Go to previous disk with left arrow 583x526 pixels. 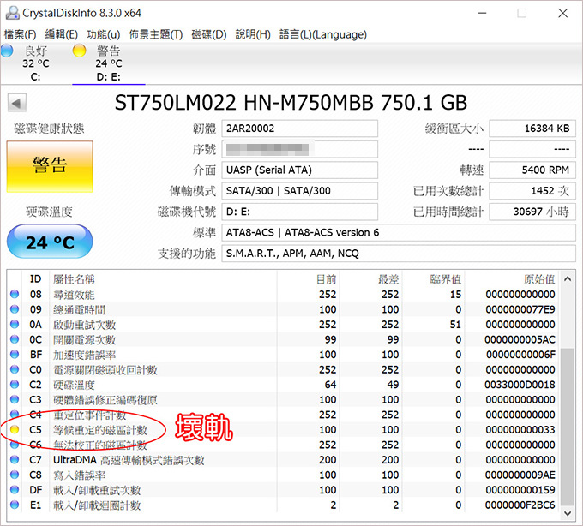(x=17, y=103)
